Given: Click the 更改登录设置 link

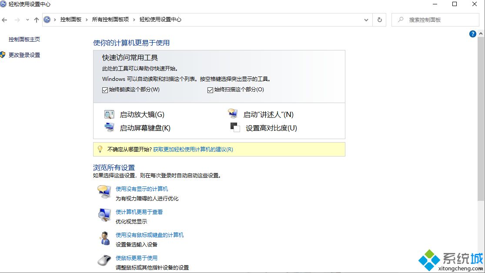Looking at the screenshot, I should point(24,55).
